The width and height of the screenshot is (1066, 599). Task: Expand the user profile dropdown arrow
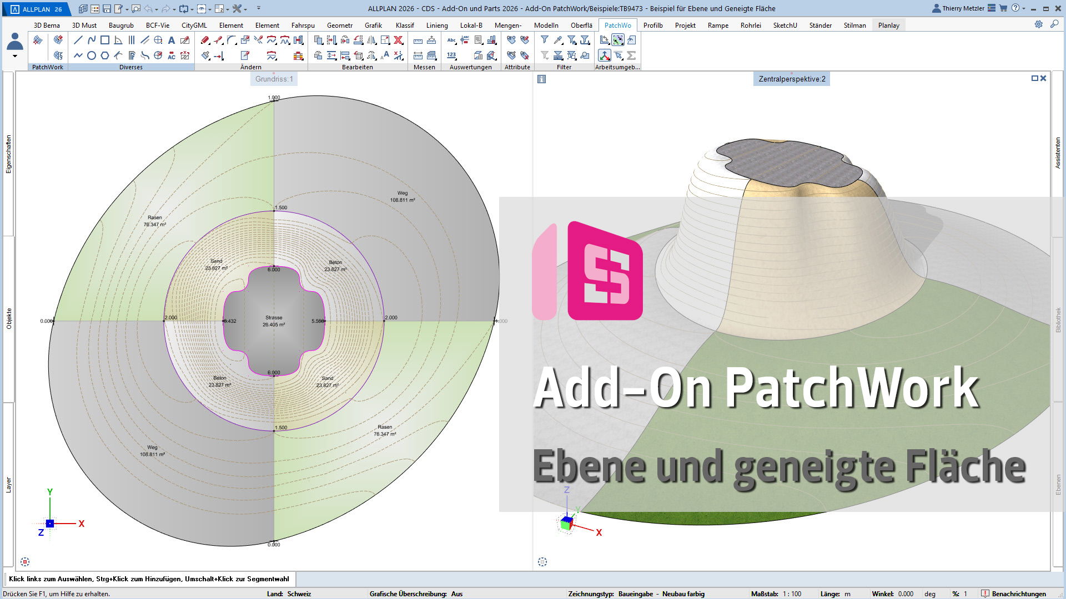(14, 56)
